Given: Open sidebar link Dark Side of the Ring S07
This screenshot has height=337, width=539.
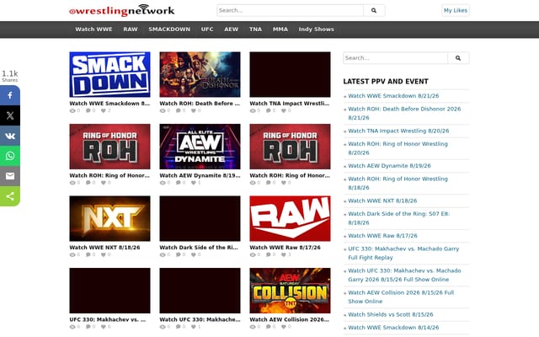Looking at the screenshot, I should pos(398,218).
